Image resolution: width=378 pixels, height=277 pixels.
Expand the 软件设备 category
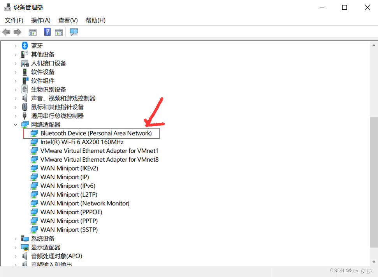[16, 72]
